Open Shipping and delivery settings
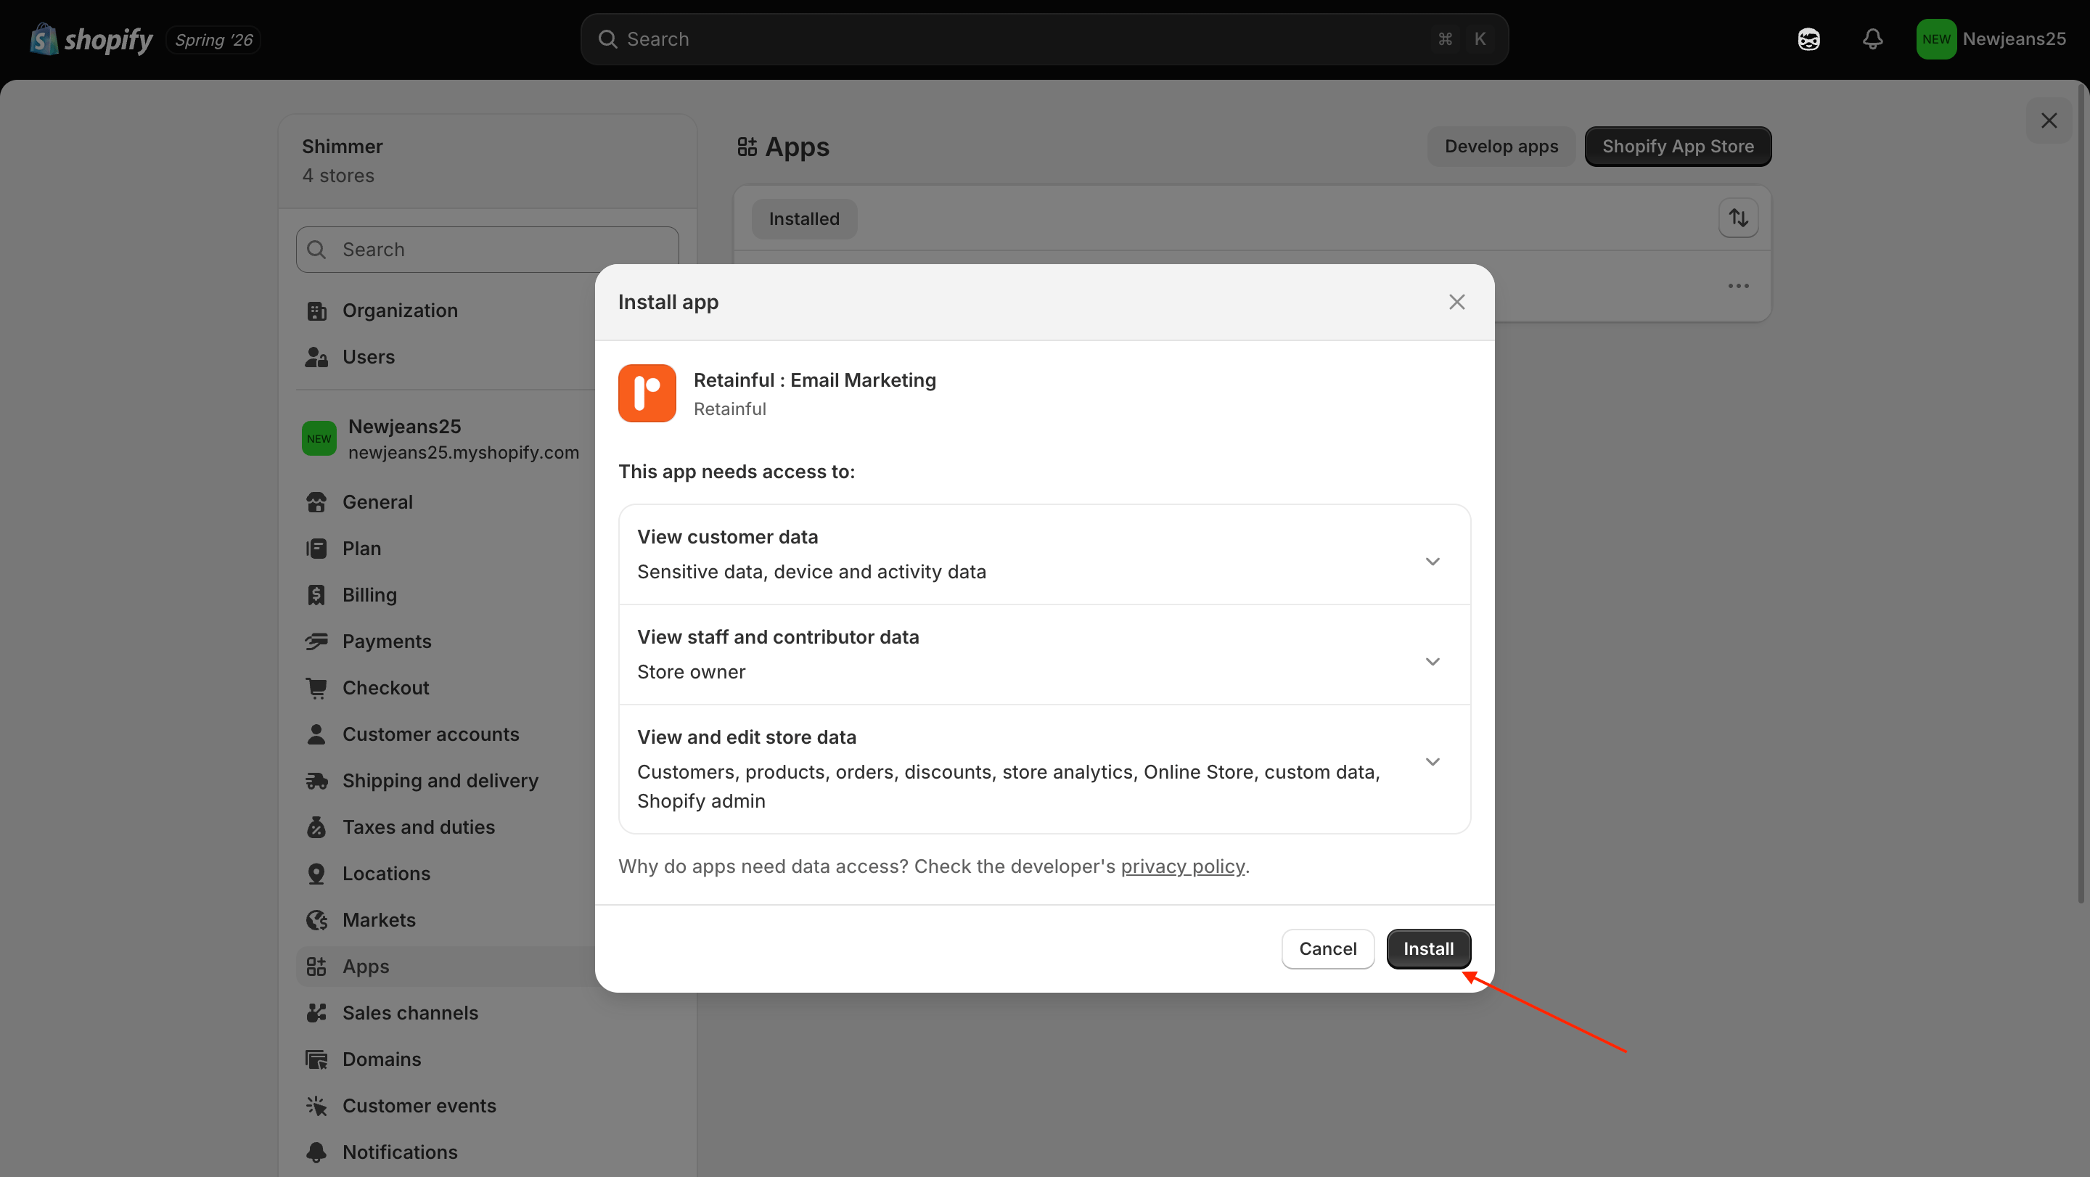This screenshot has width=2090, height=1177. coord(440,780)
